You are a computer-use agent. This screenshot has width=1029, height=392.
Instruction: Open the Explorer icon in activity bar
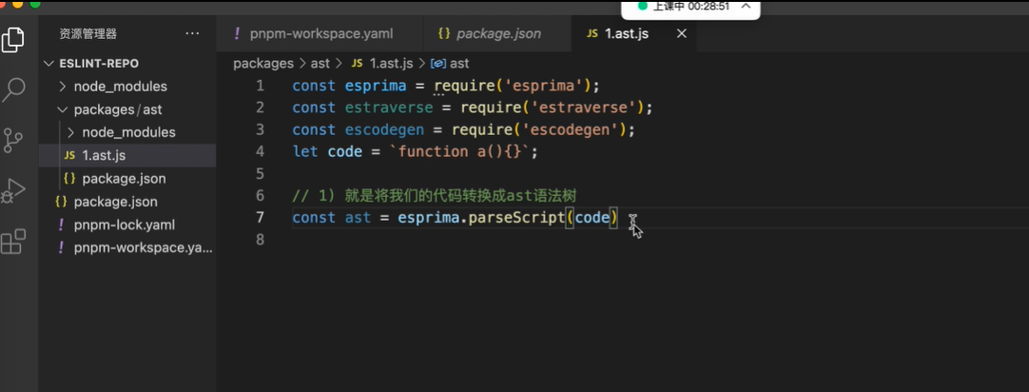tap(13, 40)
